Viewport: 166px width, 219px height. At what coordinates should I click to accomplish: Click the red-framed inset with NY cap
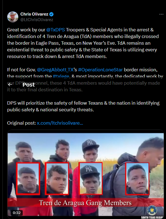click(x=91, y=178)
